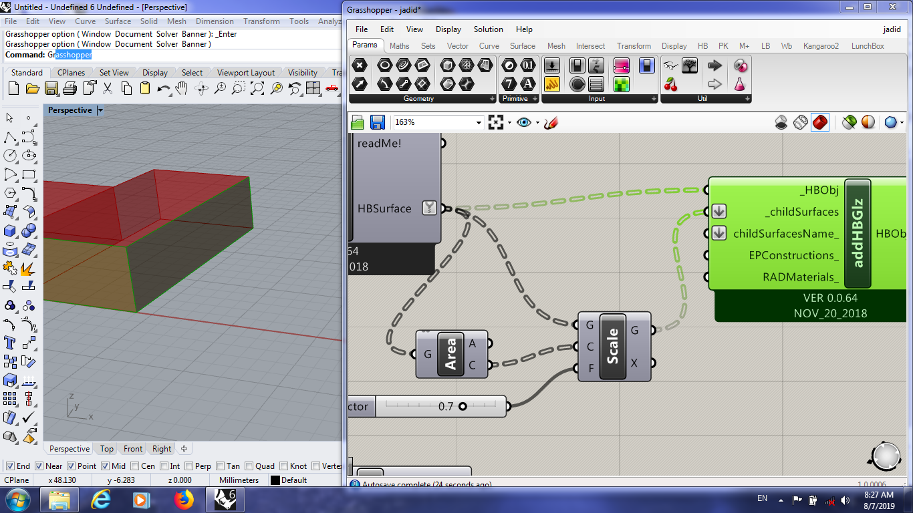The height and width of the screenshot is (513, 913).
Task: Open the Perspective viewport title dropdown arrow
Action: click(x=100, y=110)
